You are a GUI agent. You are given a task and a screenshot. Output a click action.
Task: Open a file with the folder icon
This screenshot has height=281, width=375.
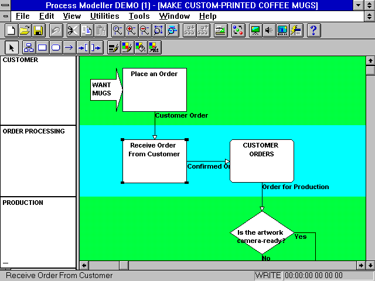tap(25, 30)
